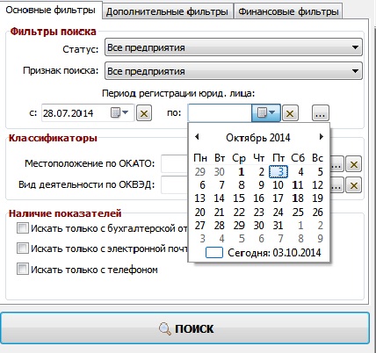Switch to Финансовые фильтры tab
376x353 pixels.
[x=288, y=11]
